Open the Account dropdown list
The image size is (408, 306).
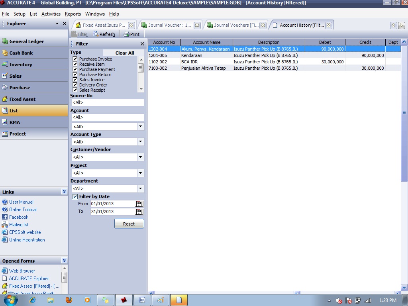(141, 126)
